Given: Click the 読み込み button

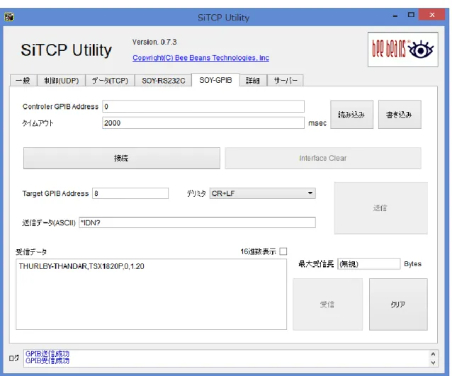Looking at the screenshot, I should tap(351, 115).
